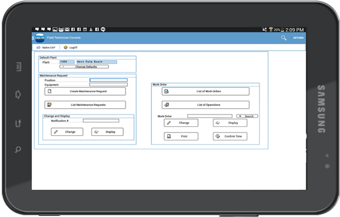Click the Search button beside Work Order
This screenshot has height=217, width=340.
pyautogui.click(x=247, y=116)
